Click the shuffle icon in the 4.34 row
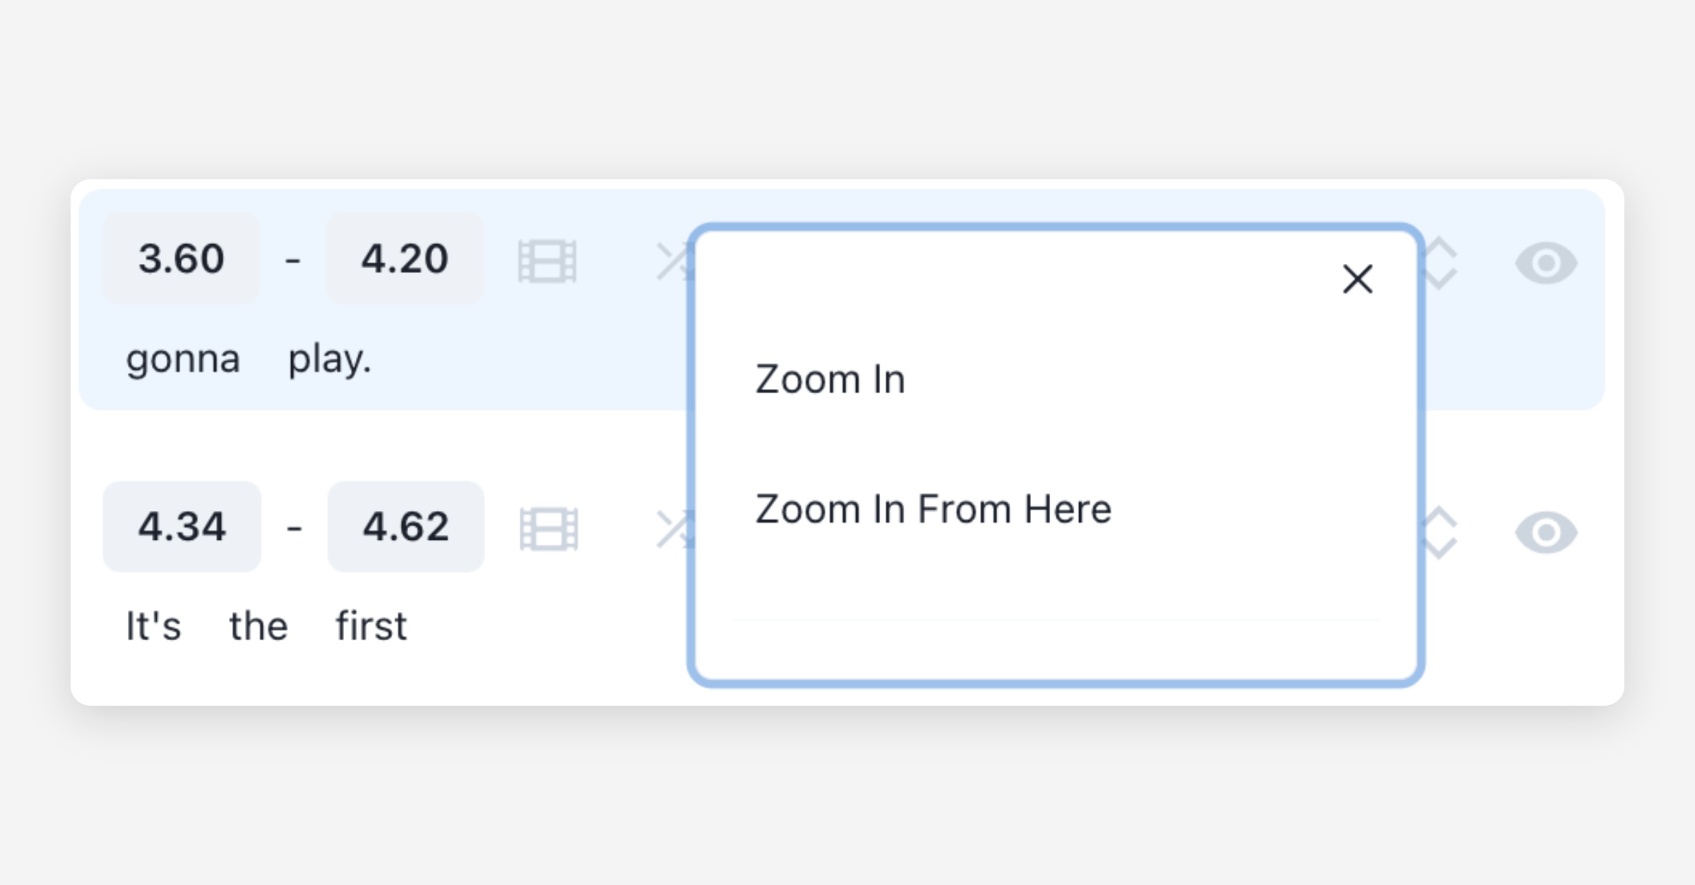This screenshot has width=1695, height=885. 672,529
